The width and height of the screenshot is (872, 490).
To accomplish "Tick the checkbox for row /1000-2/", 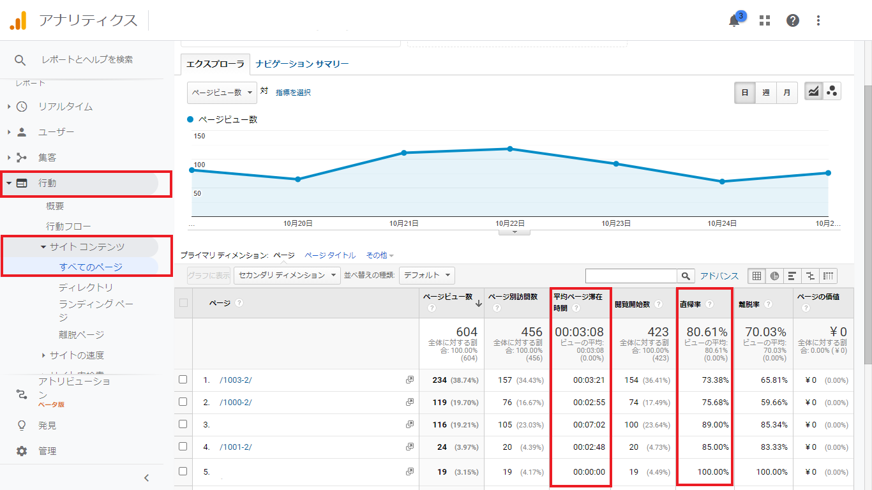I will [183, 402].
